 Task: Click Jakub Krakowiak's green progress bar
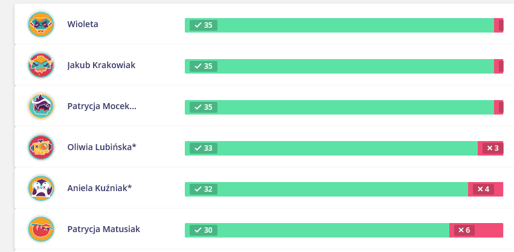(x=339, y=66)
